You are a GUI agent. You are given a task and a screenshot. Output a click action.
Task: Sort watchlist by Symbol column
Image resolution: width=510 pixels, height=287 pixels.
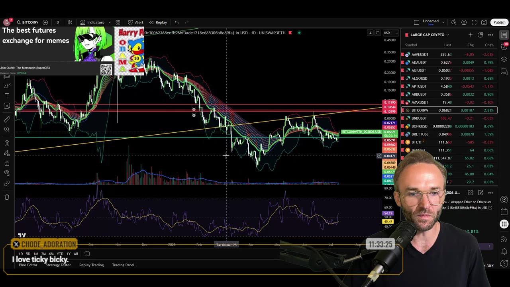click(x=411, y=45)
